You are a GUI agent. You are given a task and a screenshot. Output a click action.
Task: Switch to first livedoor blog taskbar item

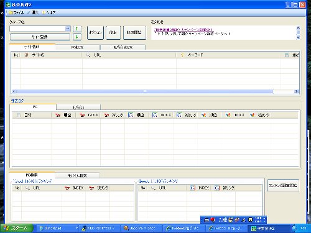click(x=184, y=229)
